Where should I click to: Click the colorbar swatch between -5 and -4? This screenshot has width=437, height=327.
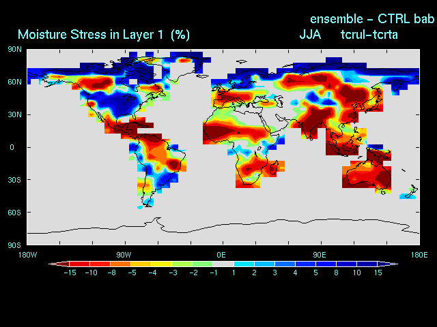(x=141, y=264)
